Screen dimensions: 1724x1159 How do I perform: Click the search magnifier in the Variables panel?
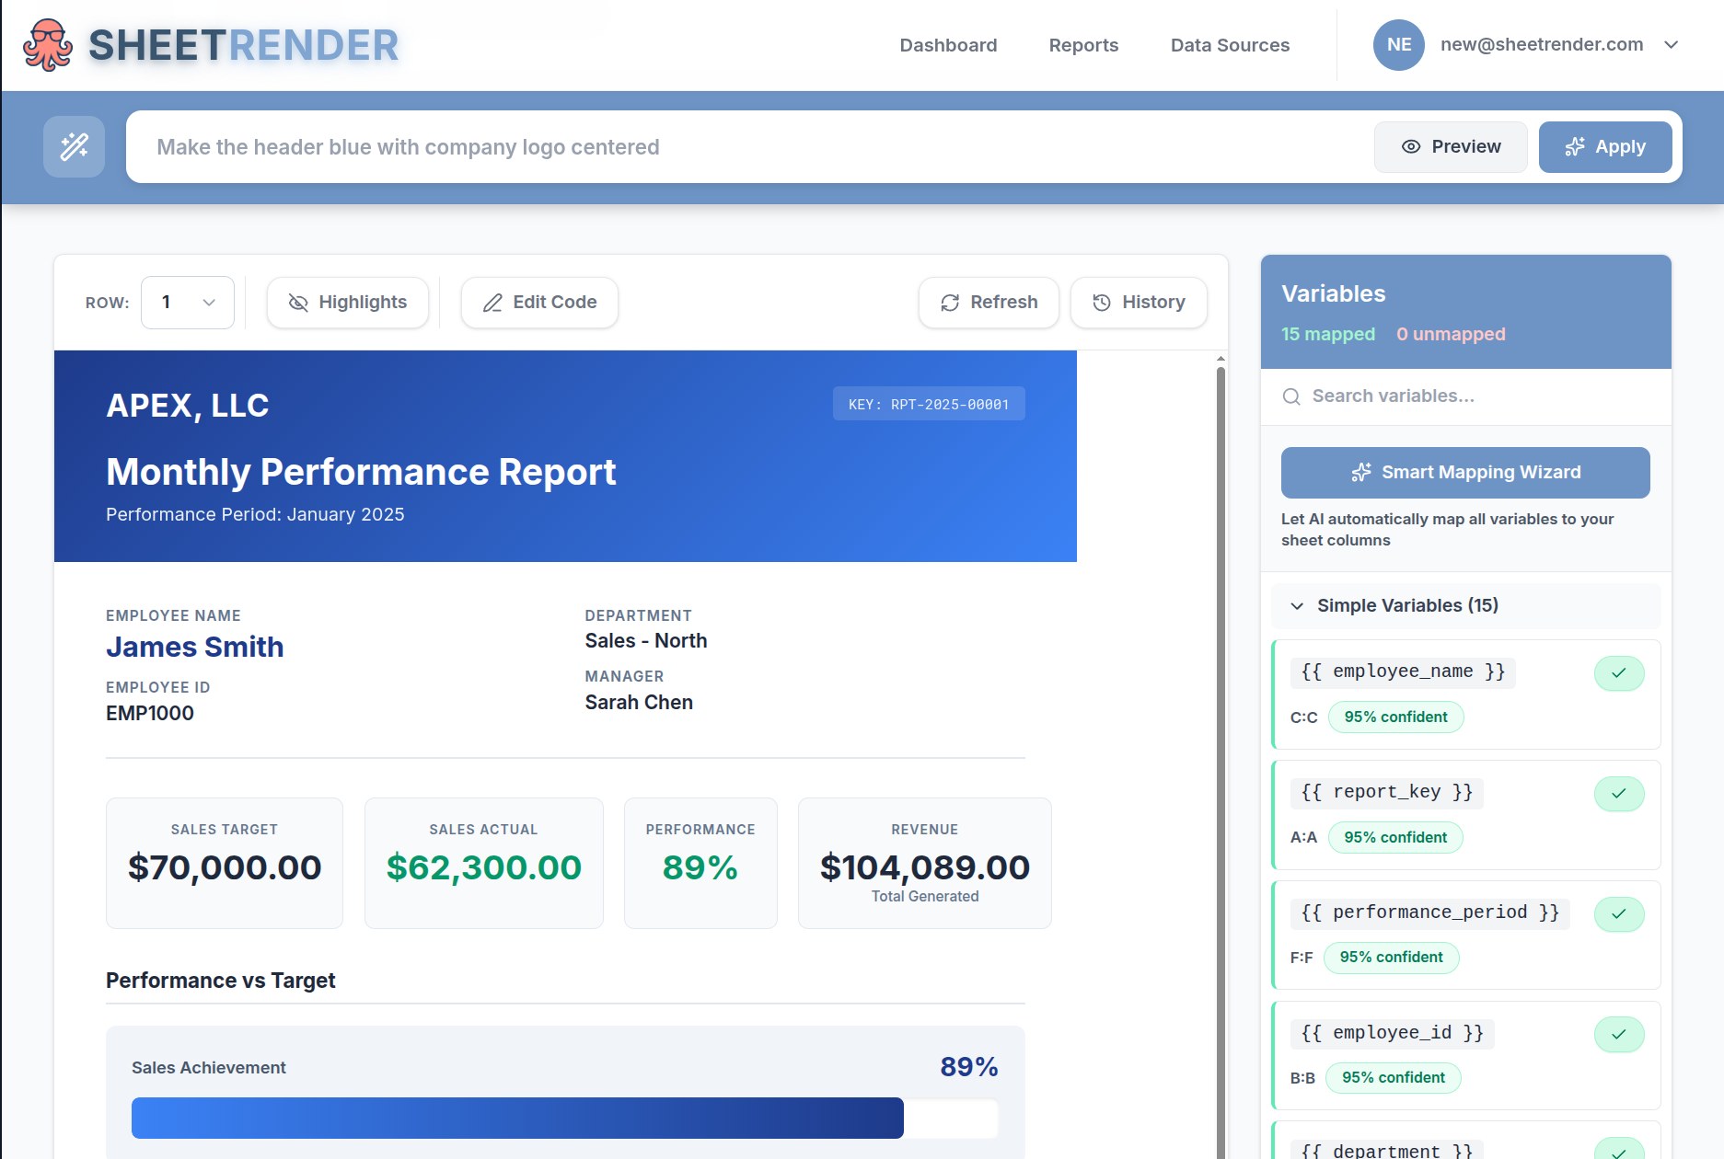1291,396
